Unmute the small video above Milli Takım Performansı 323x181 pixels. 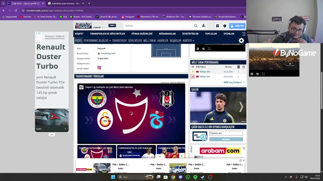[203, 49]
